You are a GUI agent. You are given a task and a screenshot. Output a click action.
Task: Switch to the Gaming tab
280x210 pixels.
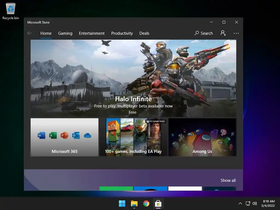pos(65,33)
